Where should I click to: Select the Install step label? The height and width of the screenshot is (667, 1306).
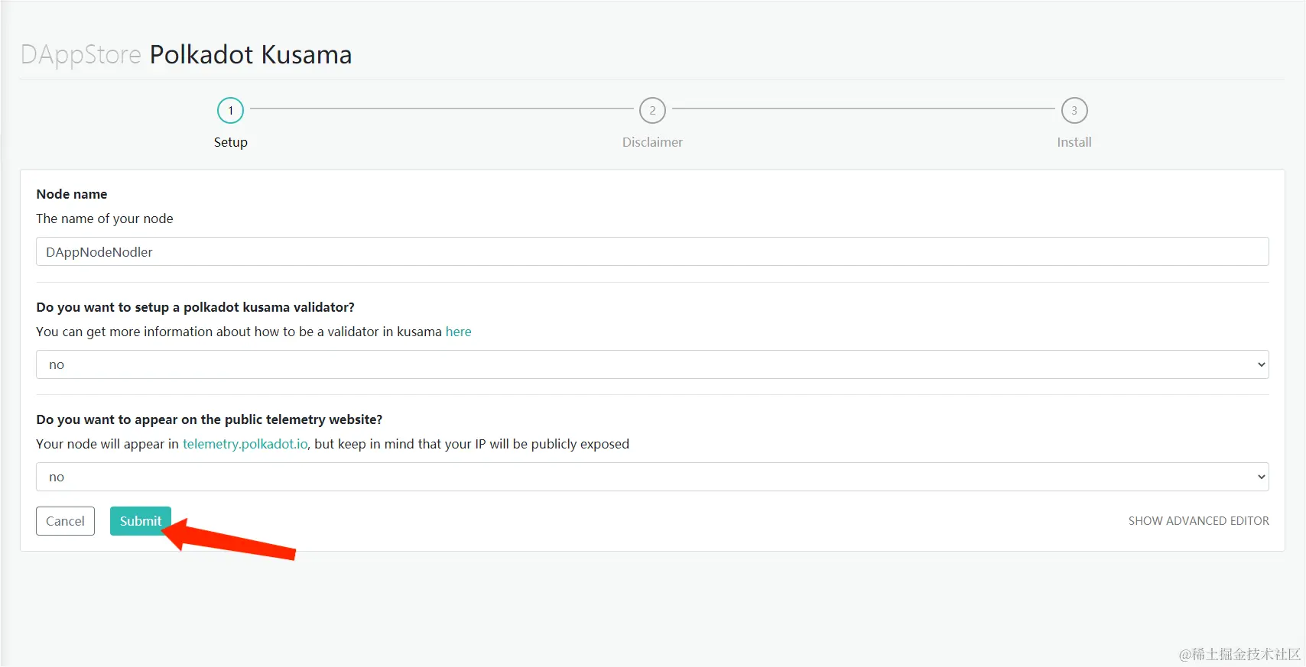[1074, 142]
